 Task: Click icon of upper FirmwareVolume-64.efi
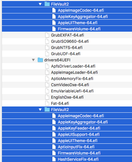coord(54,29)
